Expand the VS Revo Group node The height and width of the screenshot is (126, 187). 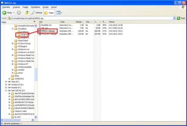click(x=12, y=43)
